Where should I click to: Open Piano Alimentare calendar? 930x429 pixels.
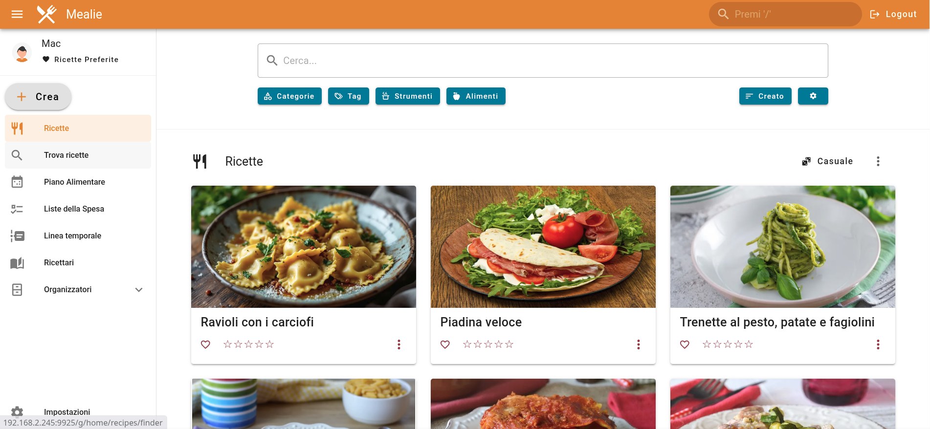point(74,182)
